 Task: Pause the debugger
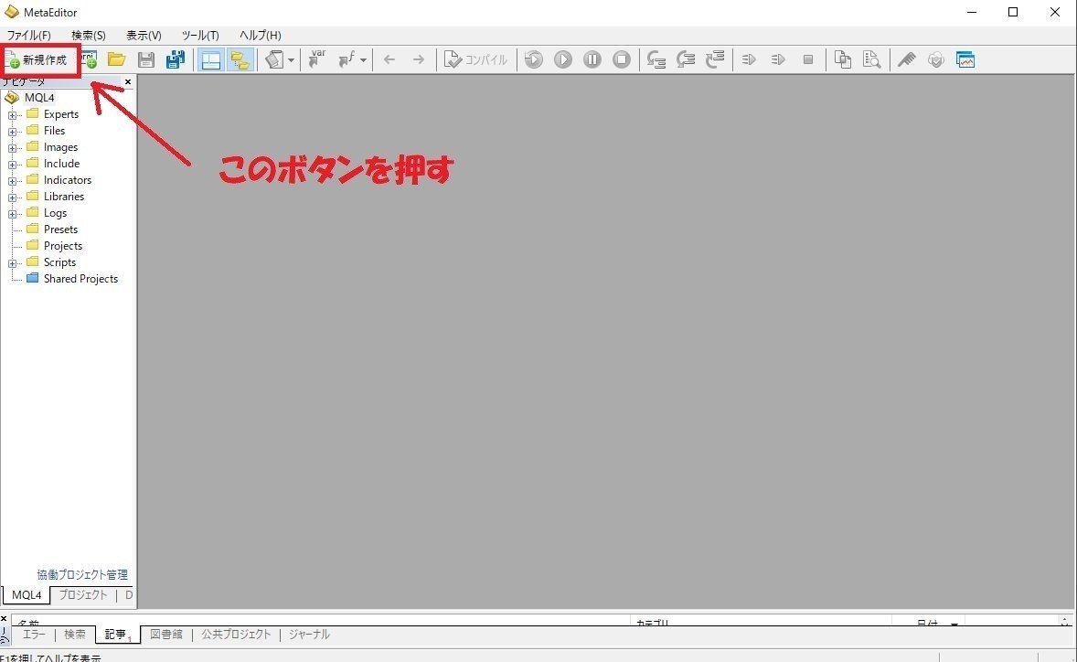tap(592, 59)
